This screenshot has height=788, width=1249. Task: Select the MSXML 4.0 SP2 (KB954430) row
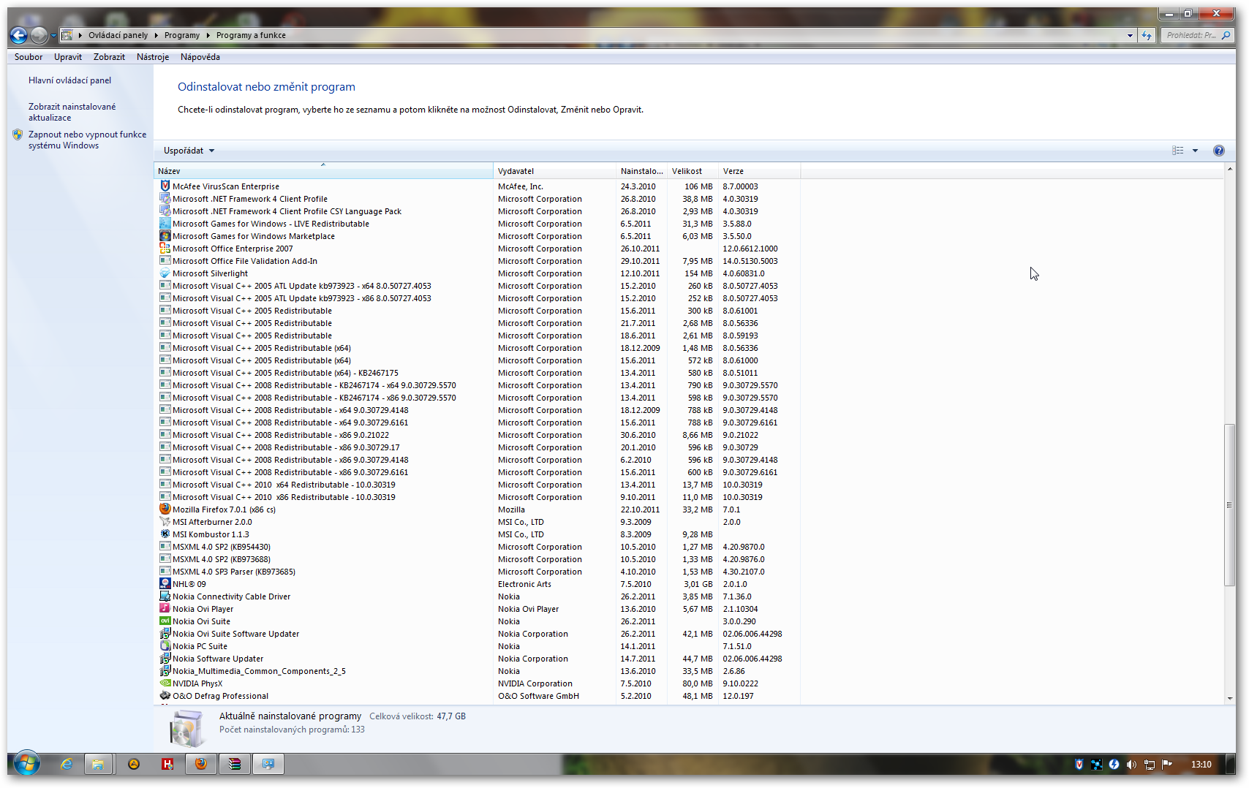[x=479, y=547]
